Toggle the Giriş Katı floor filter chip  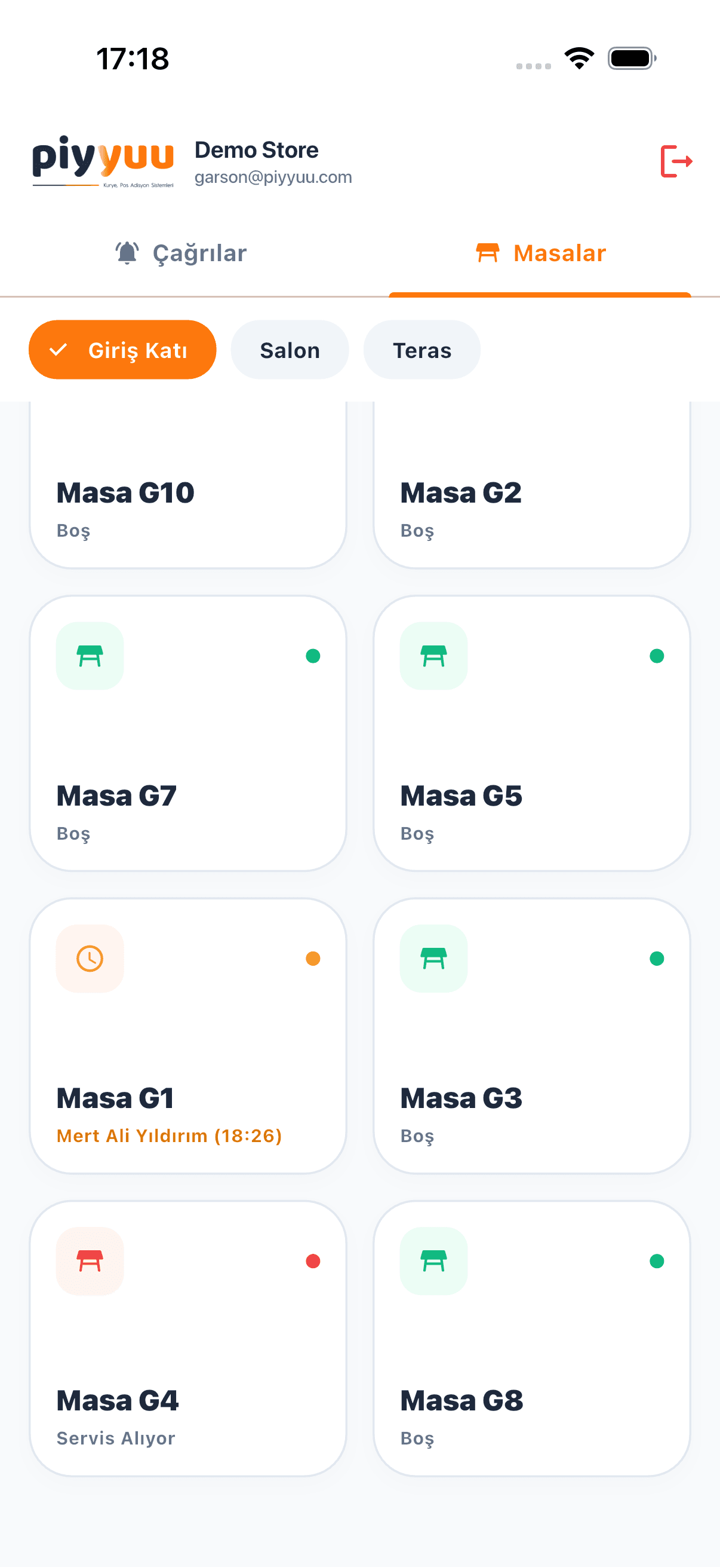coord(122,350)
